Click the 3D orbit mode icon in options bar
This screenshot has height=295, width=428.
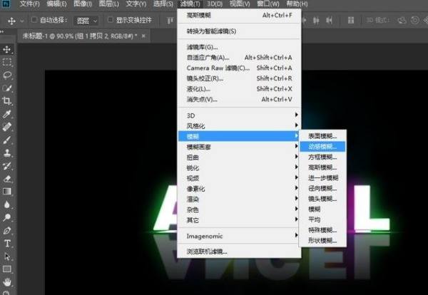(x=402, y=20)
